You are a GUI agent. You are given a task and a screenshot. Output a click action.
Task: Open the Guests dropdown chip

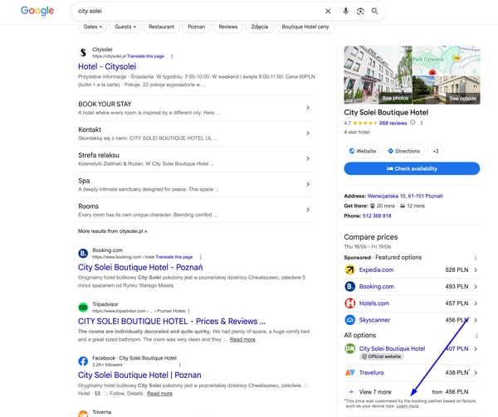tap(125, 27)
